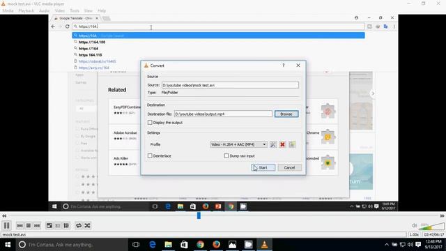The image size is (446, 251).
Task: Click the elapsed time 02:47/06:17 display
Action: point(433,235)
